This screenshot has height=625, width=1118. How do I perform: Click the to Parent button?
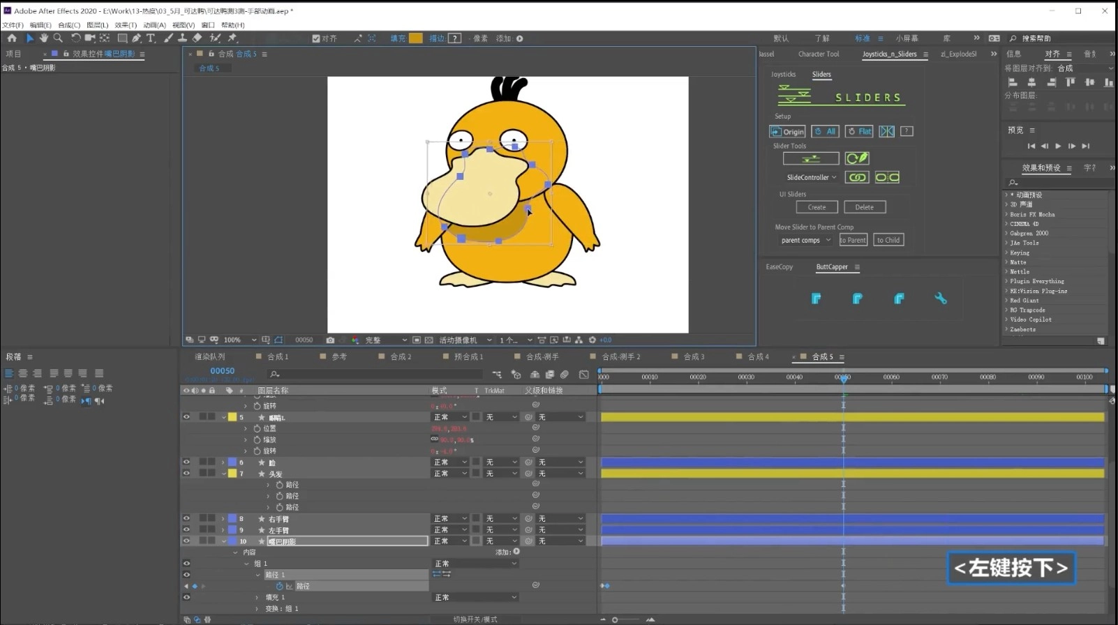(x=853, y=240)
